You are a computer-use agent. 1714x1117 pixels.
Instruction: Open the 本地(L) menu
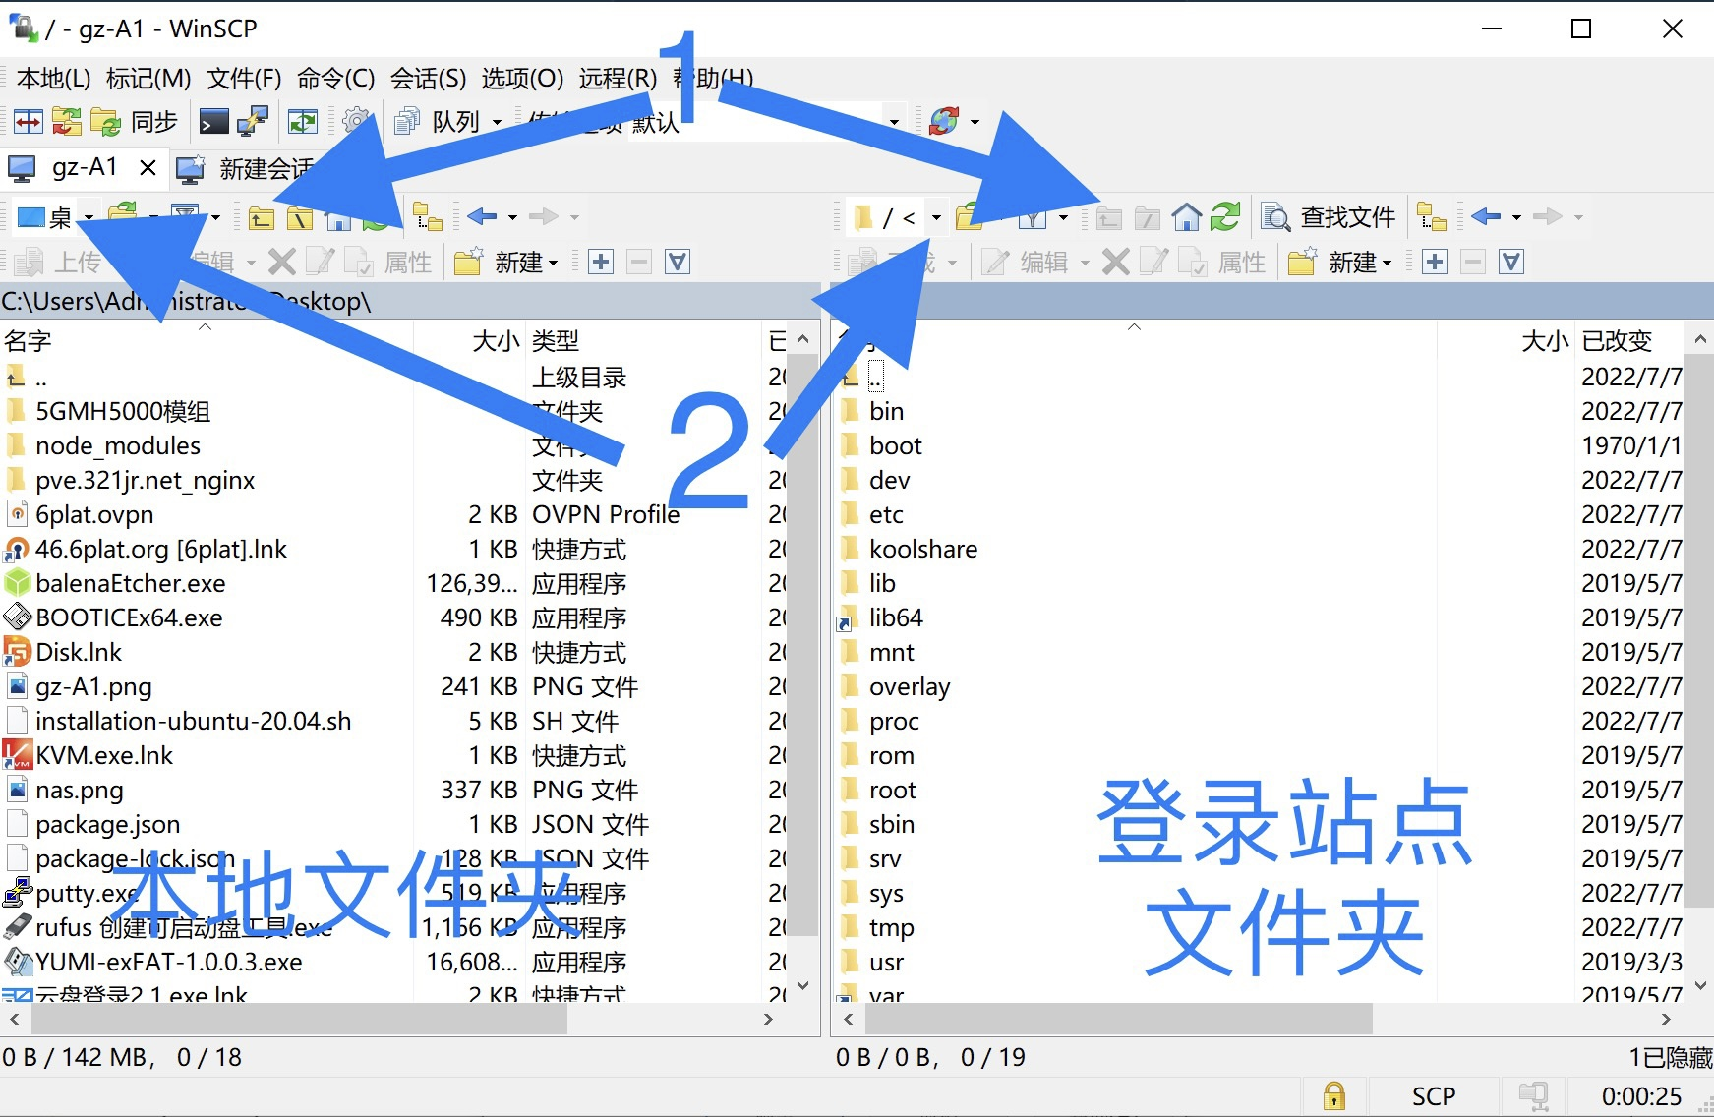click(54, 78)
